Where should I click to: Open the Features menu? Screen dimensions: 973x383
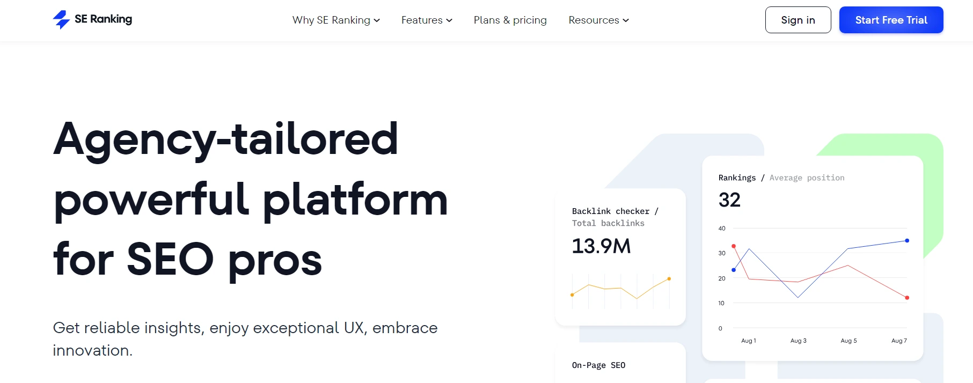pos(427,20)
